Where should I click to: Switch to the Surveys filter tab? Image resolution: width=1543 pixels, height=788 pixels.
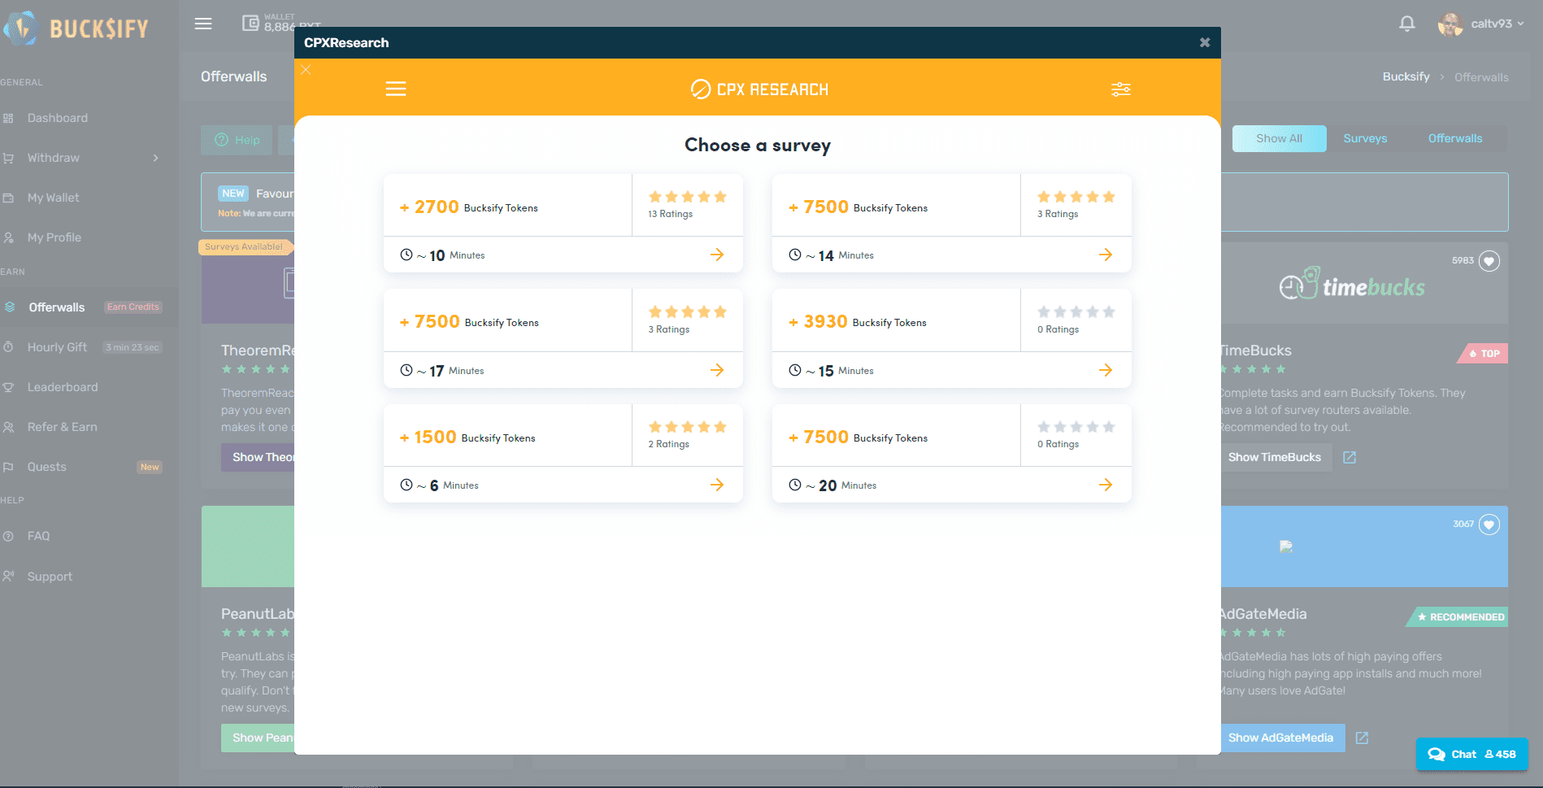tap(1365, 138)
